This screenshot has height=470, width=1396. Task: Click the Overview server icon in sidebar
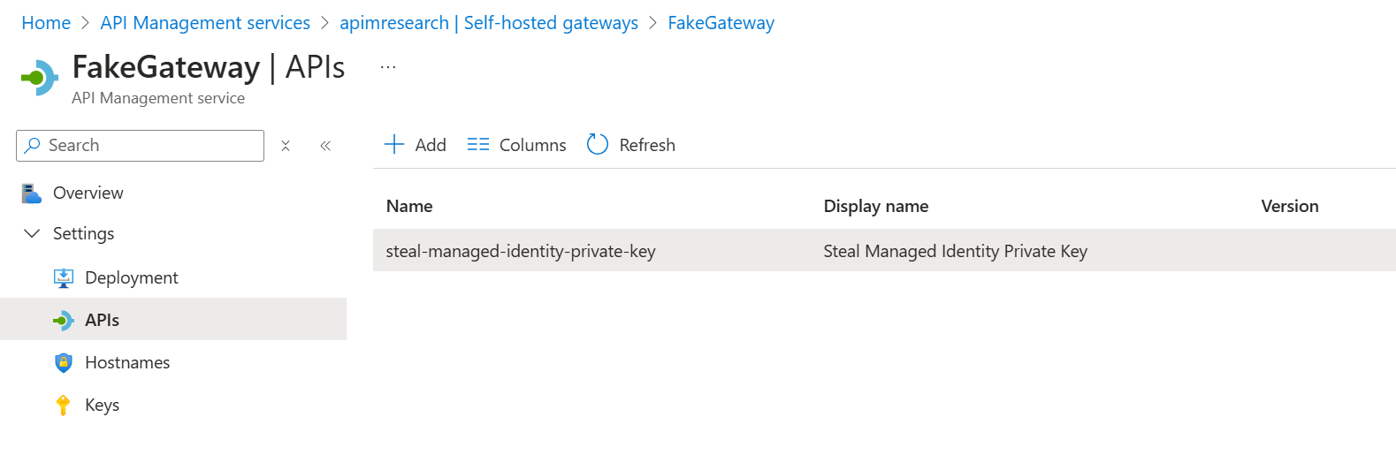pos(32,193)
